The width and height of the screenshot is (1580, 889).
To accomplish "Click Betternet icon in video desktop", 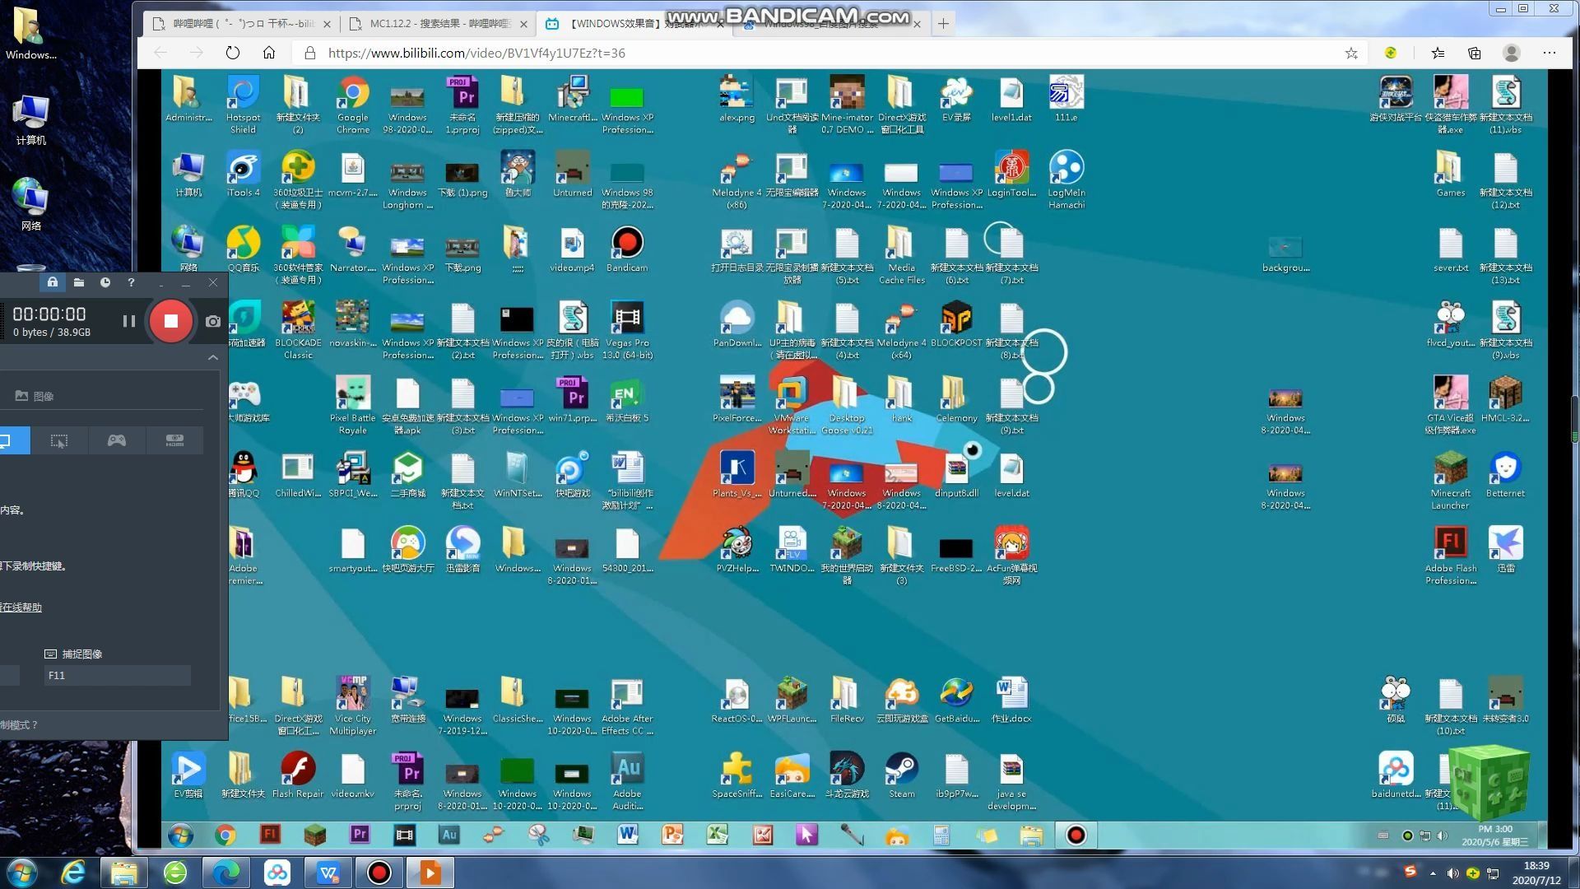I will coord(1505,474).
